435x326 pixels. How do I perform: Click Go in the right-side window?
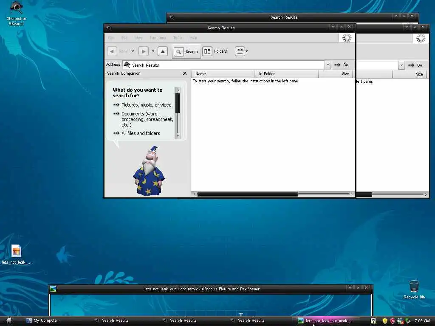click(415, 65)
